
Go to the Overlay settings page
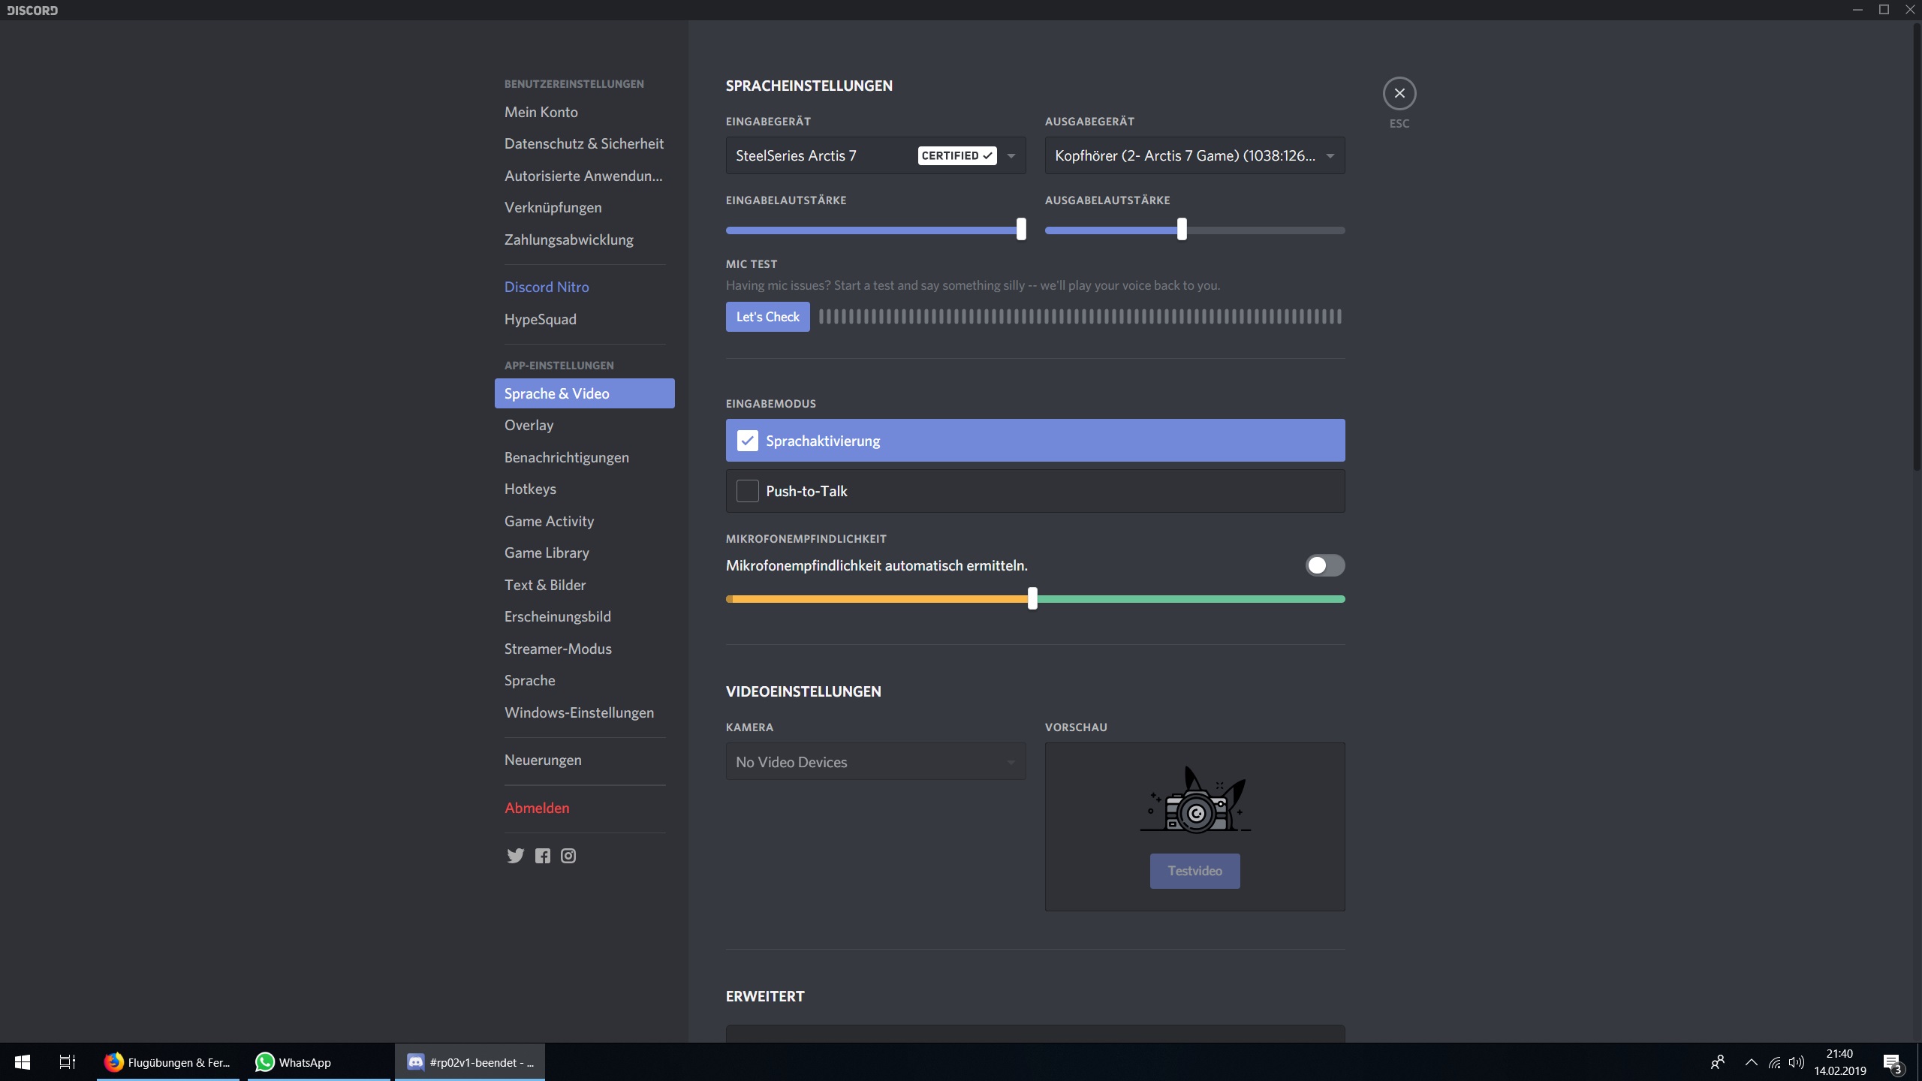pos(529,426)
